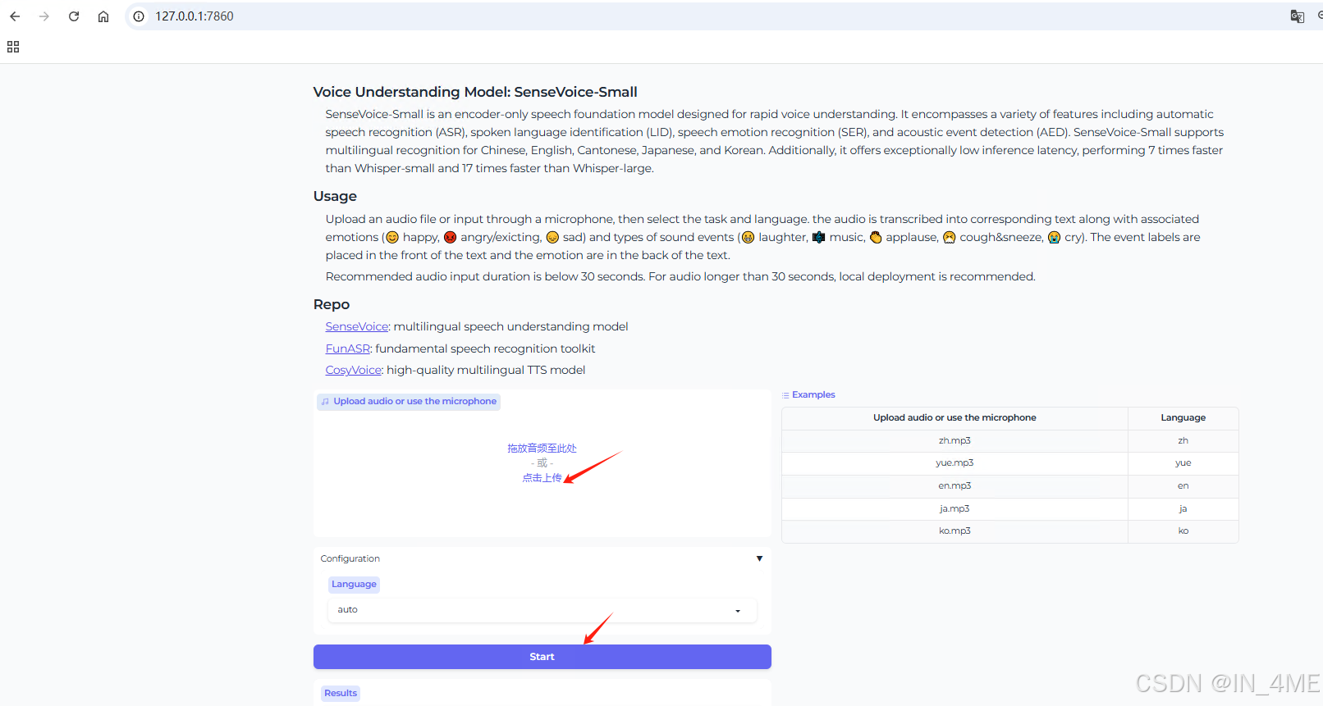Screen dimensions: 1323x706
Task: Collapse the Configuration section arrow
Action: point(759,558)
